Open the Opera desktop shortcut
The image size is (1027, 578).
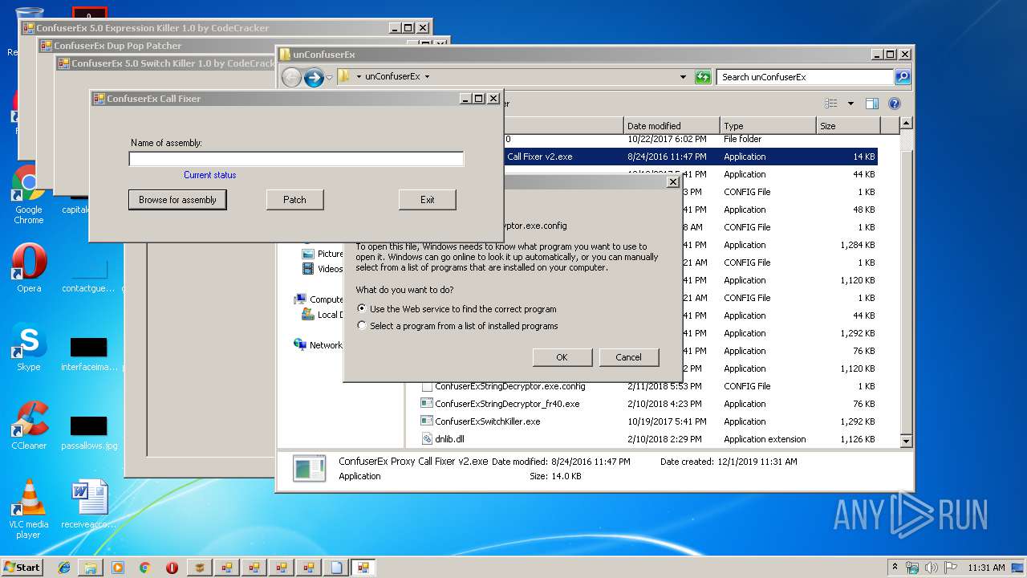tap(29, 269)
